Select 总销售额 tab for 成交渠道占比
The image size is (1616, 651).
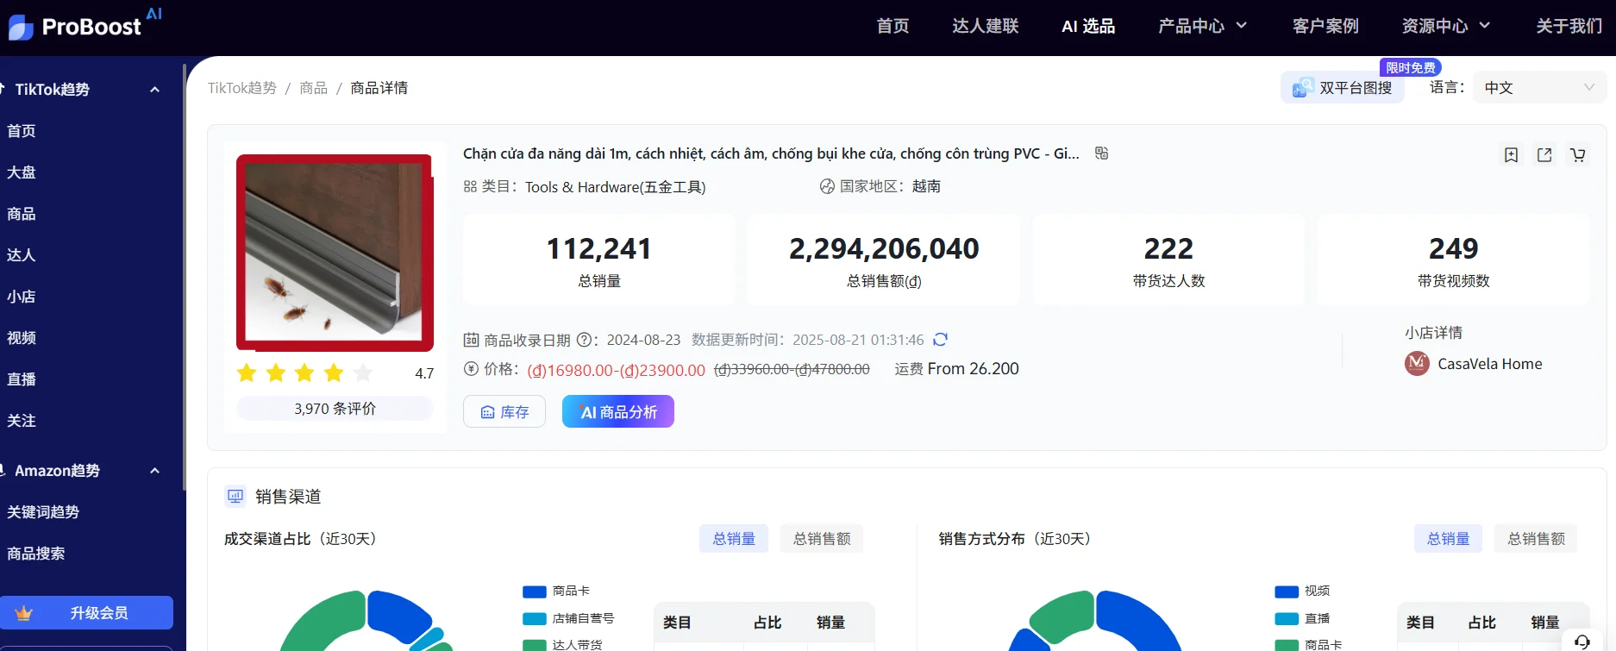[x=822, y=539]
